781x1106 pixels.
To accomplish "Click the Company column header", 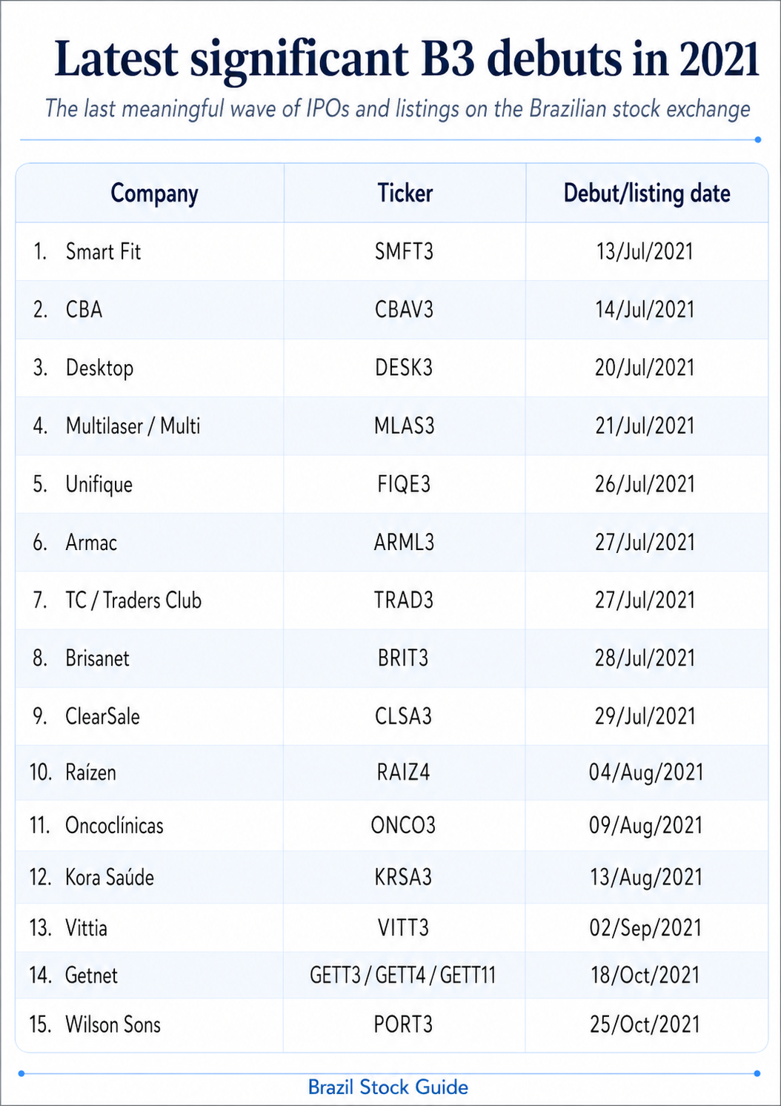I will click(x=154, y=193).
